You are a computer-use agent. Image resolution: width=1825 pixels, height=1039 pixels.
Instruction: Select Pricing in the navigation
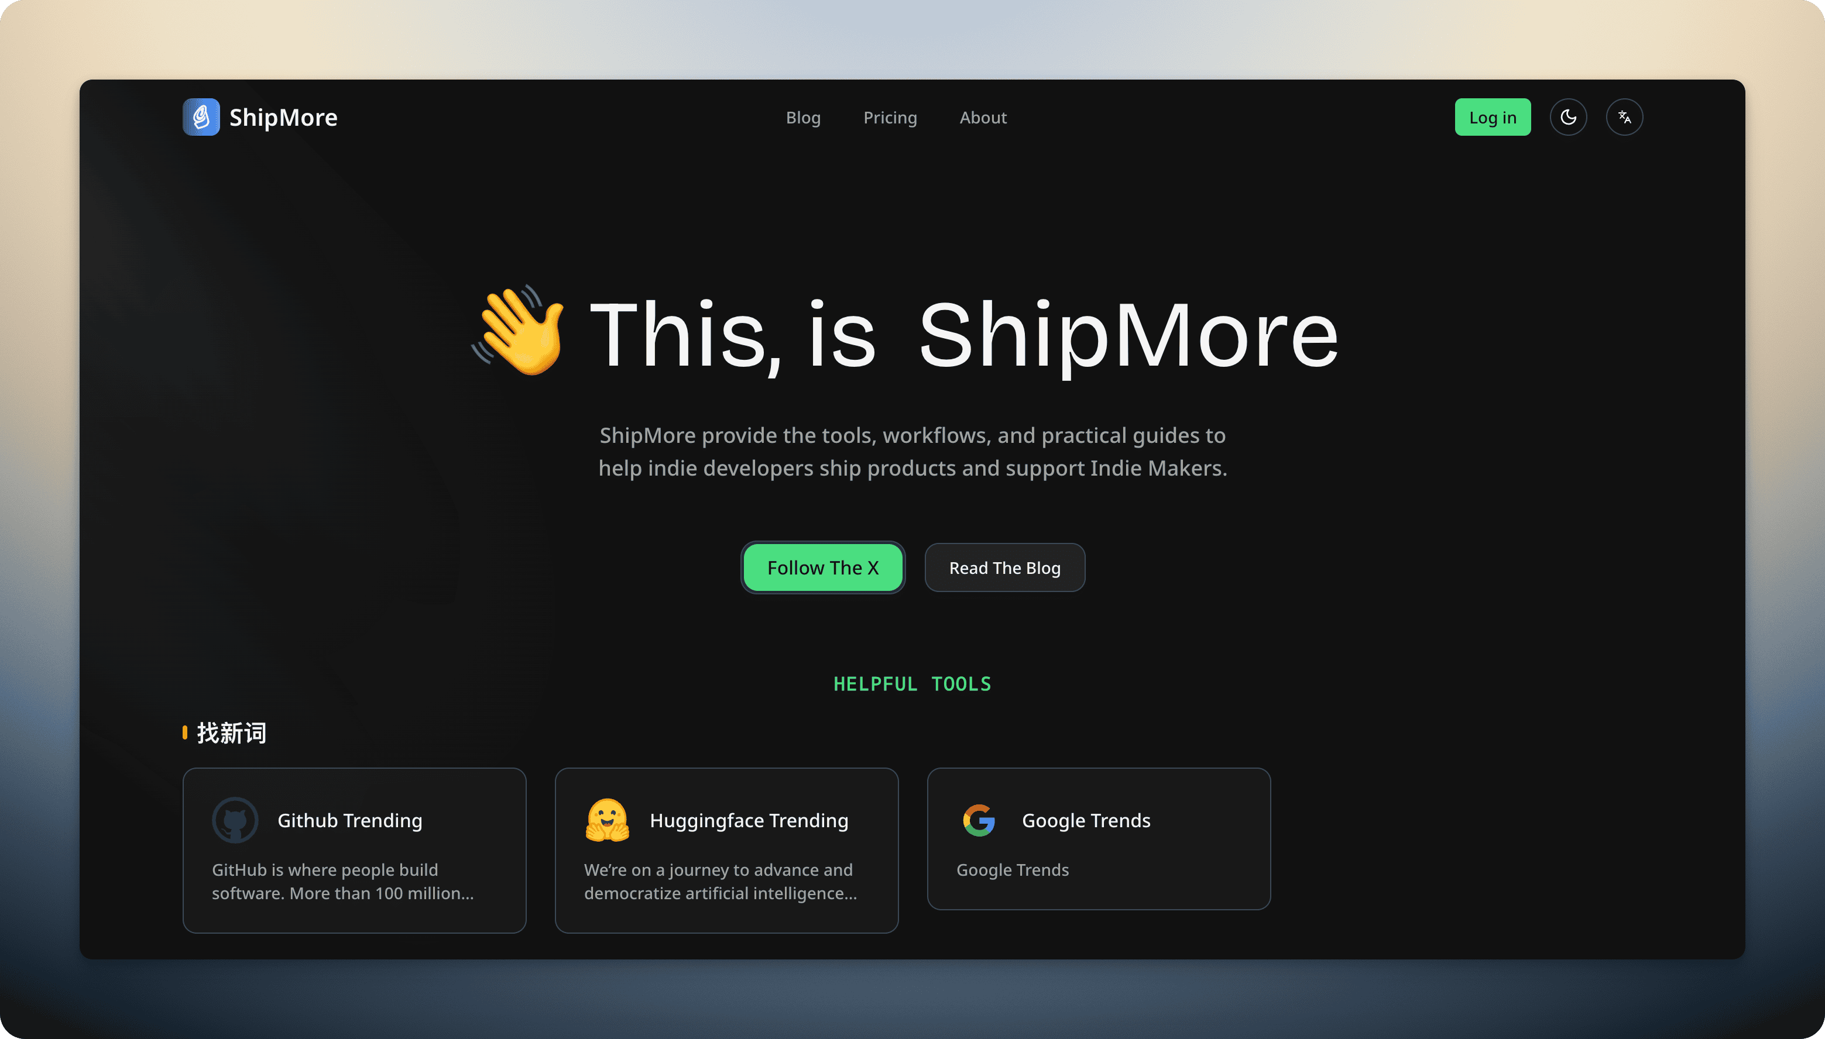pos(890,117)
